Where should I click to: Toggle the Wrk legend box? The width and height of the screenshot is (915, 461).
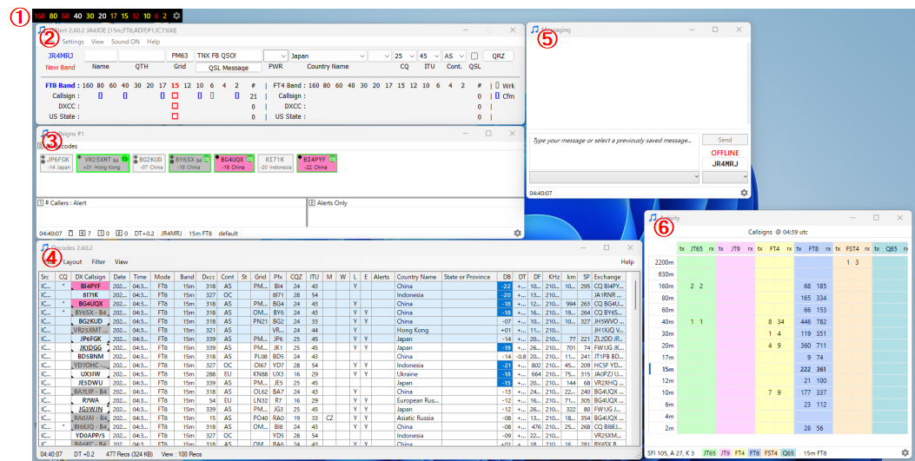(x=497, y=86)
